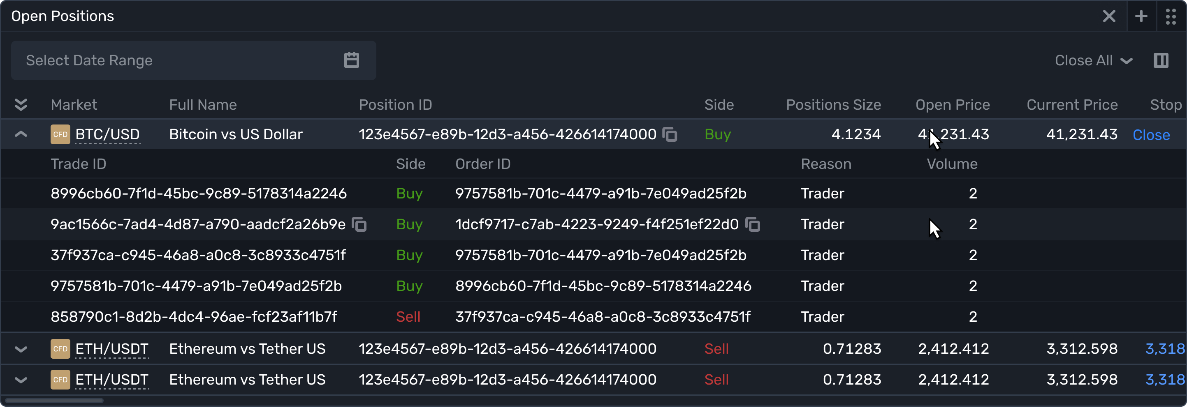Copy the BTC/USD position ID
The image size is (1187, 408).
(x=670, y=134)
